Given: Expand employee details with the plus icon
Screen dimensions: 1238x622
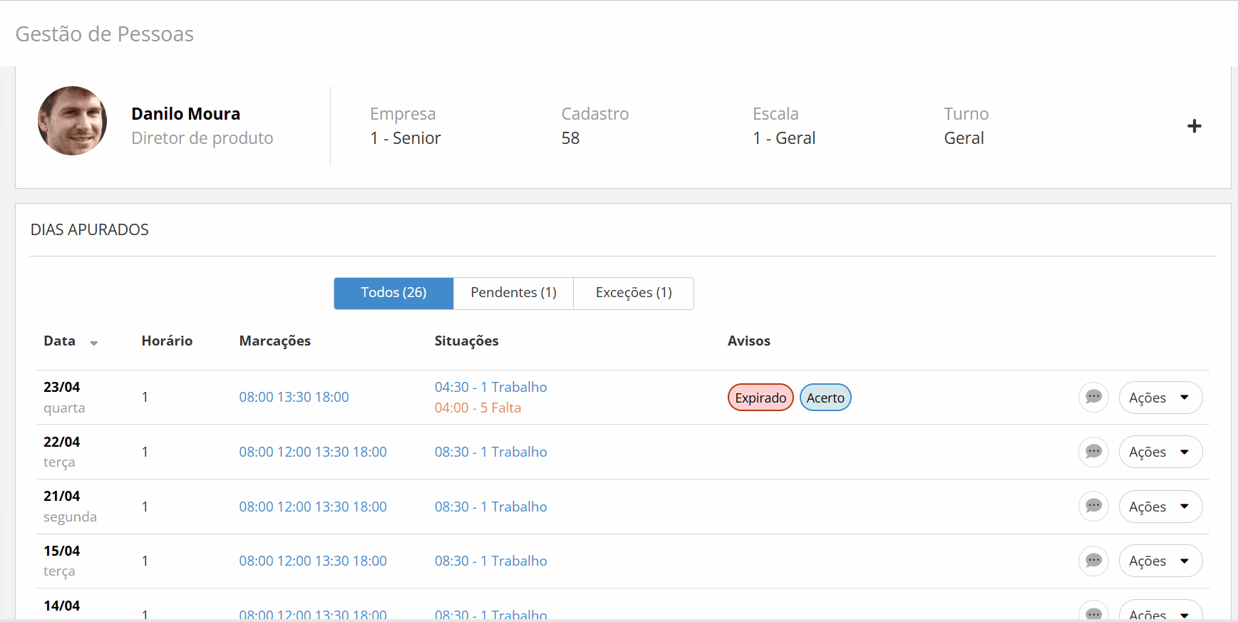Looking at the screenshot, I should (1195, 126).
